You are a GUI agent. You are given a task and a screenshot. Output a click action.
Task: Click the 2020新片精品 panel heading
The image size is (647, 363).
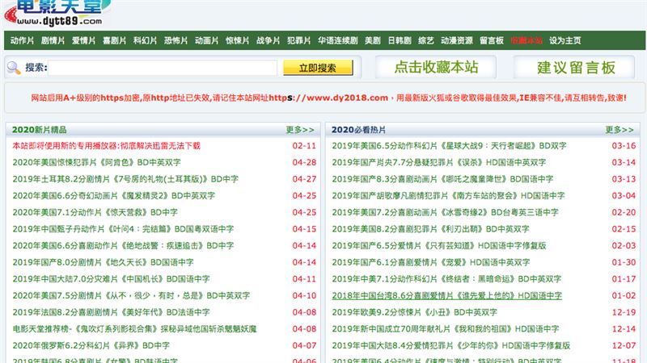tap(39, 130)
